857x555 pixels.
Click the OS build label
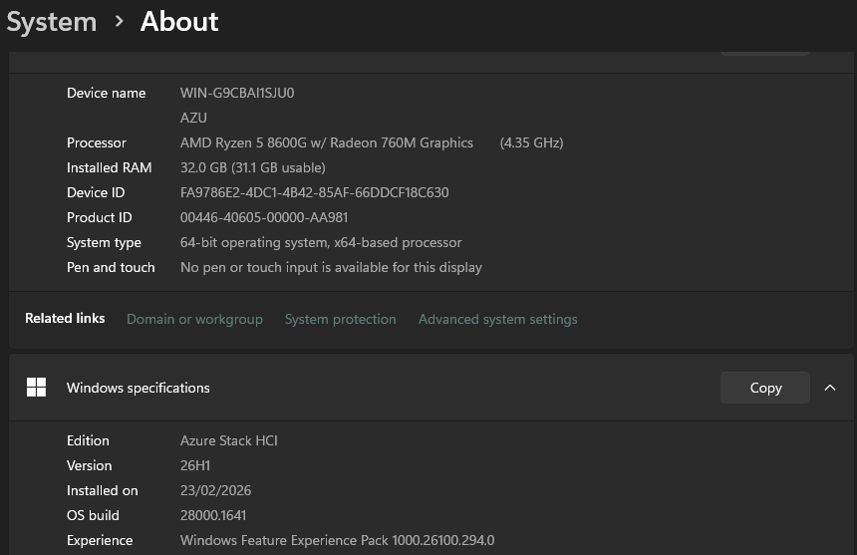[x=93, y=515]
